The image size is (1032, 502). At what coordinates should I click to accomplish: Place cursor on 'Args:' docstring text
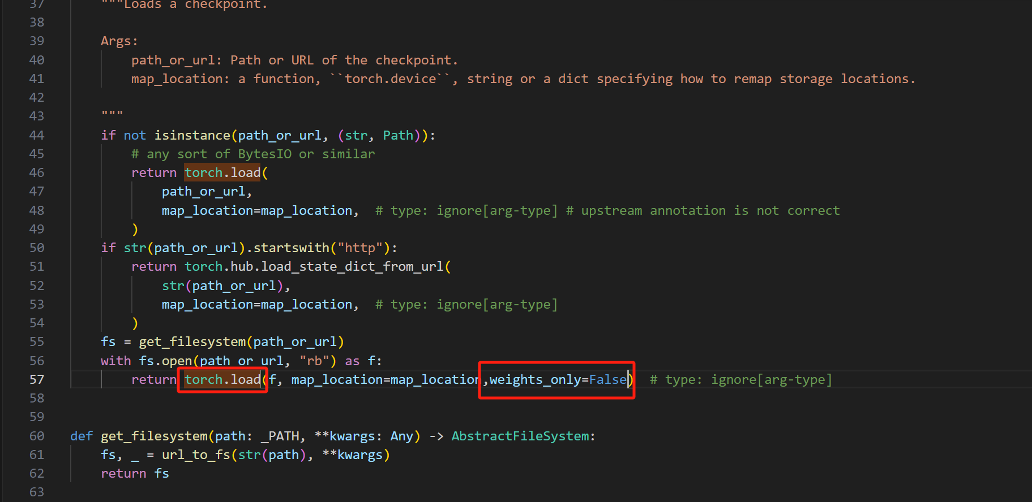(x=119, y=41)
